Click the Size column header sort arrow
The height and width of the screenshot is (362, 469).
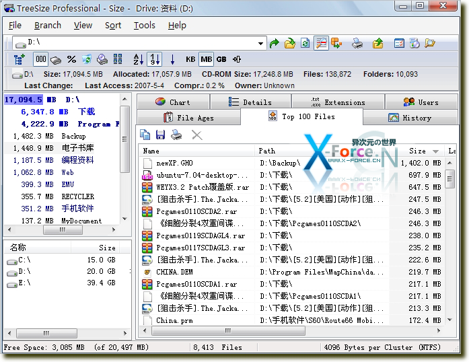(x=435, y=151)
